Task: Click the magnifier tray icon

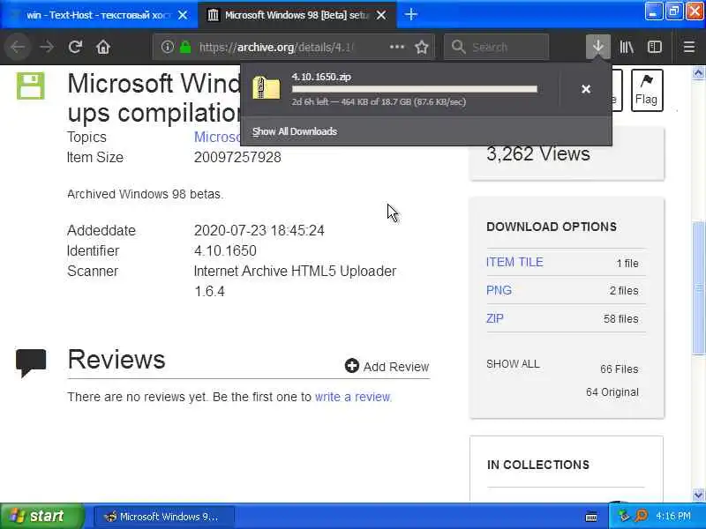Action: [x=641, y=516]
